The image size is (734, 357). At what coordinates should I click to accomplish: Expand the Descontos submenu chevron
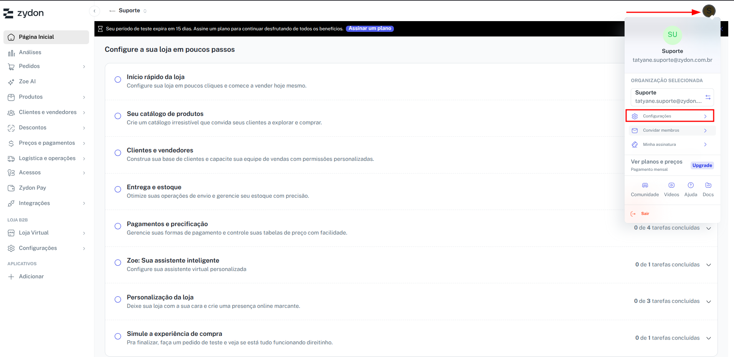tap(84, 128)
